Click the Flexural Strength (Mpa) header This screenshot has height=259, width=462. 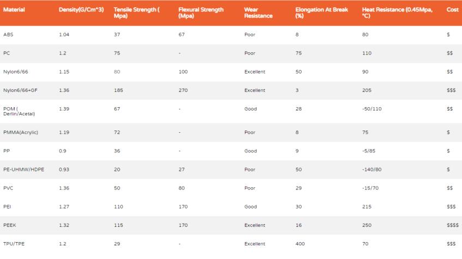201,13
